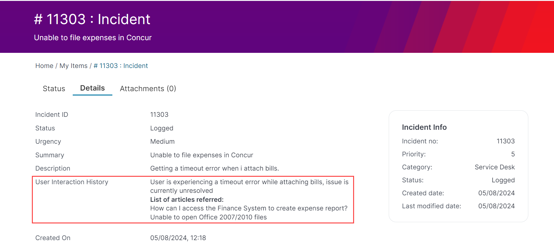Switch to the Status tab

click(54, 89)
